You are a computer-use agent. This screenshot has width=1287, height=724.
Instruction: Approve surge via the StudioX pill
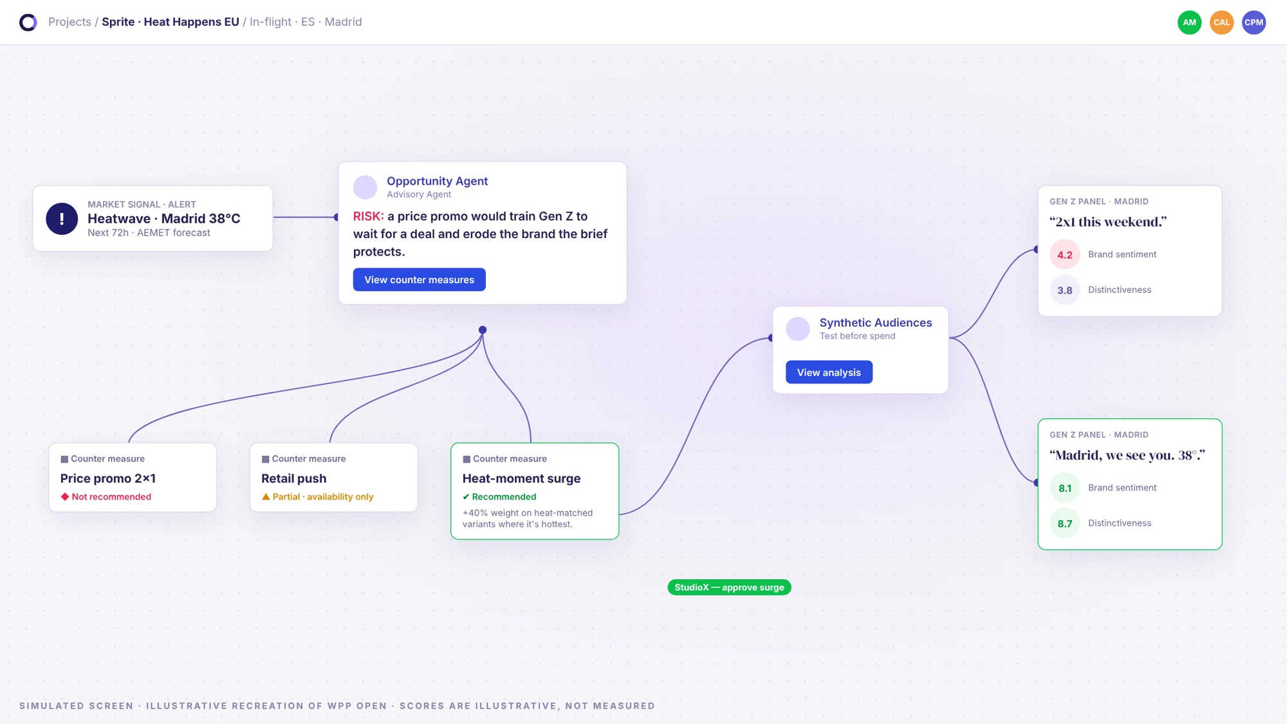[729, 588]
